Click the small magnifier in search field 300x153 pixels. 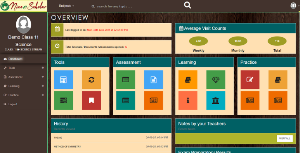[93, 7]
